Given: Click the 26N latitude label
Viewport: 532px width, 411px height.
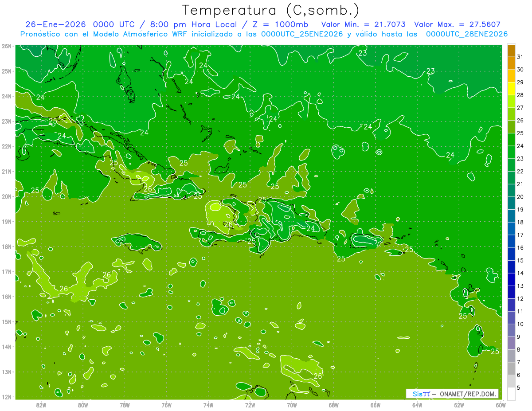Looking at the screenshot, I should (x=6, y=46).
